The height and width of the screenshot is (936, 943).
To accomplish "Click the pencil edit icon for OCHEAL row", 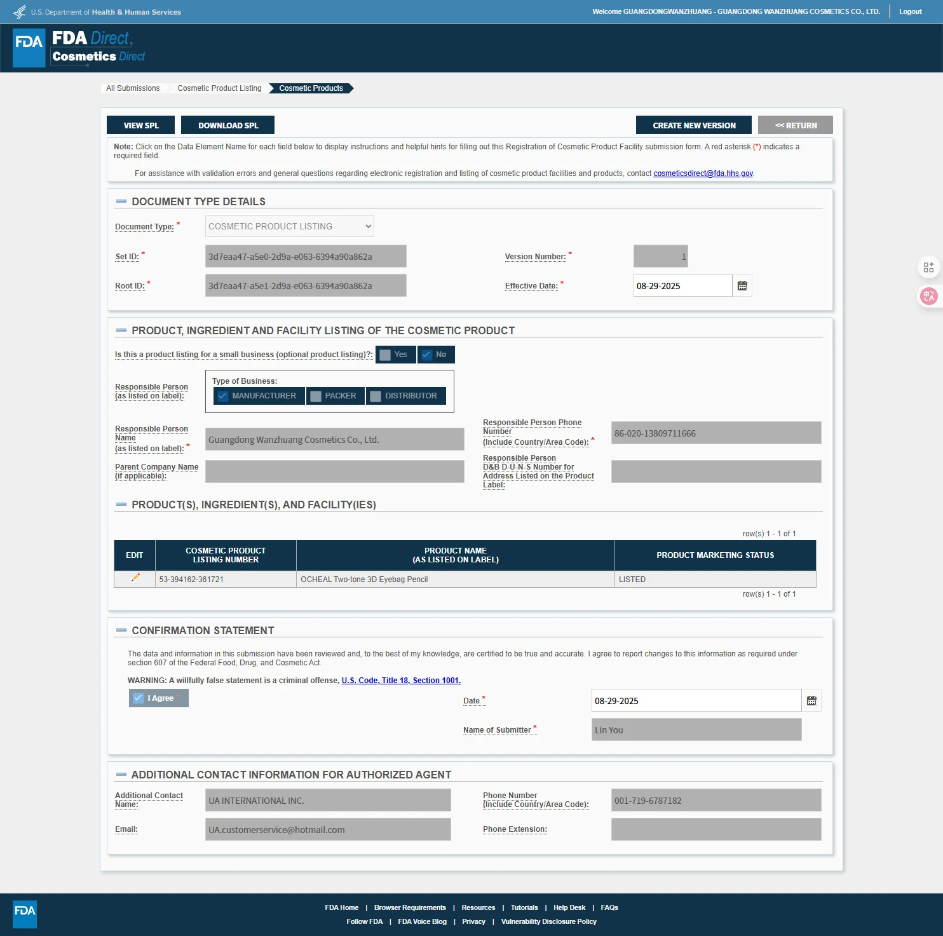I will (x=135, y=578).
